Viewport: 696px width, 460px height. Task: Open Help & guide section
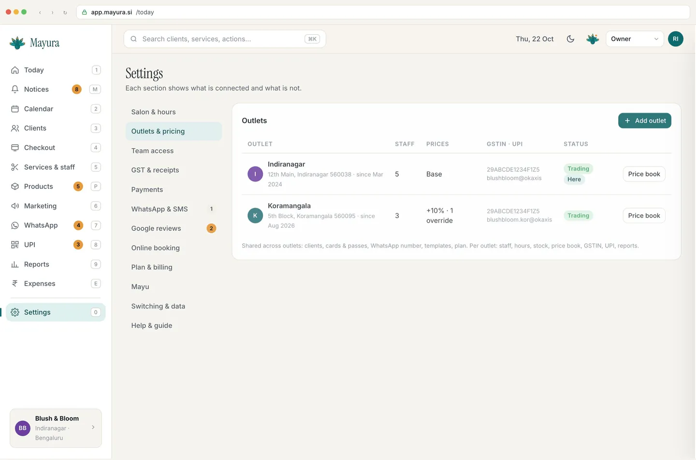click(x=174, y=325)
